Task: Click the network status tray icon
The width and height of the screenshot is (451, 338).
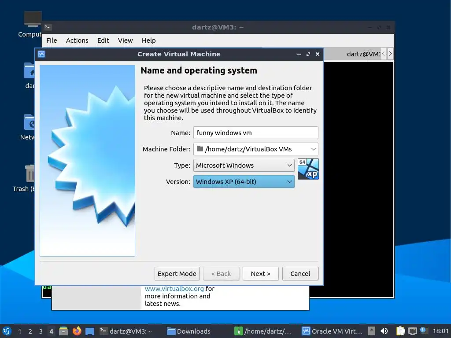Action: pyautogui.click(x=412, y=331)
